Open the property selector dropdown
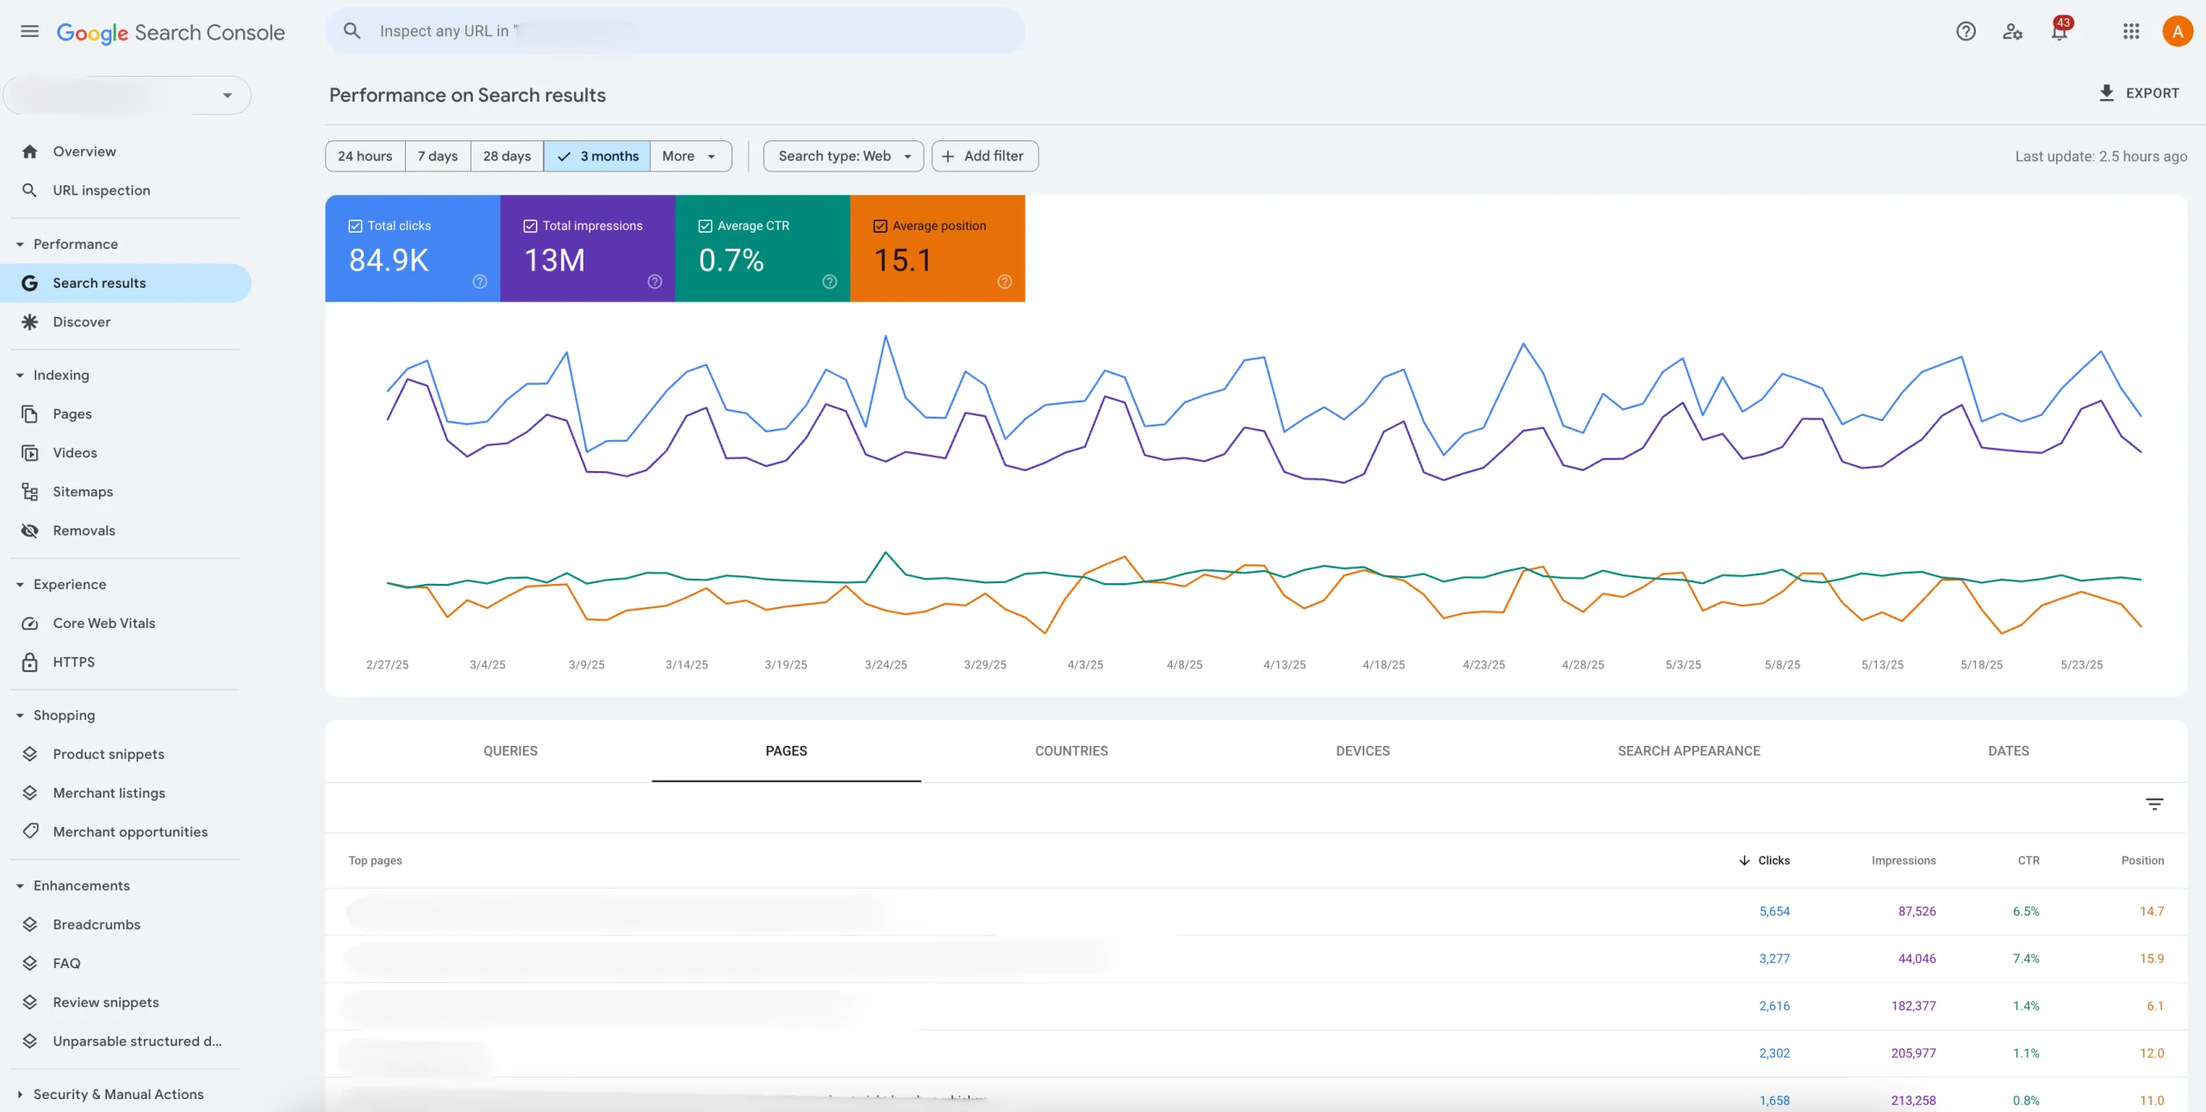 coord(128,95)
